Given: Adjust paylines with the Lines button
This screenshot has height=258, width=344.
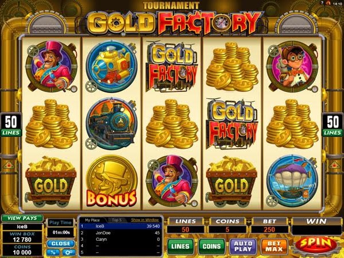Looking at the screenshot, I should coord(180,247).
